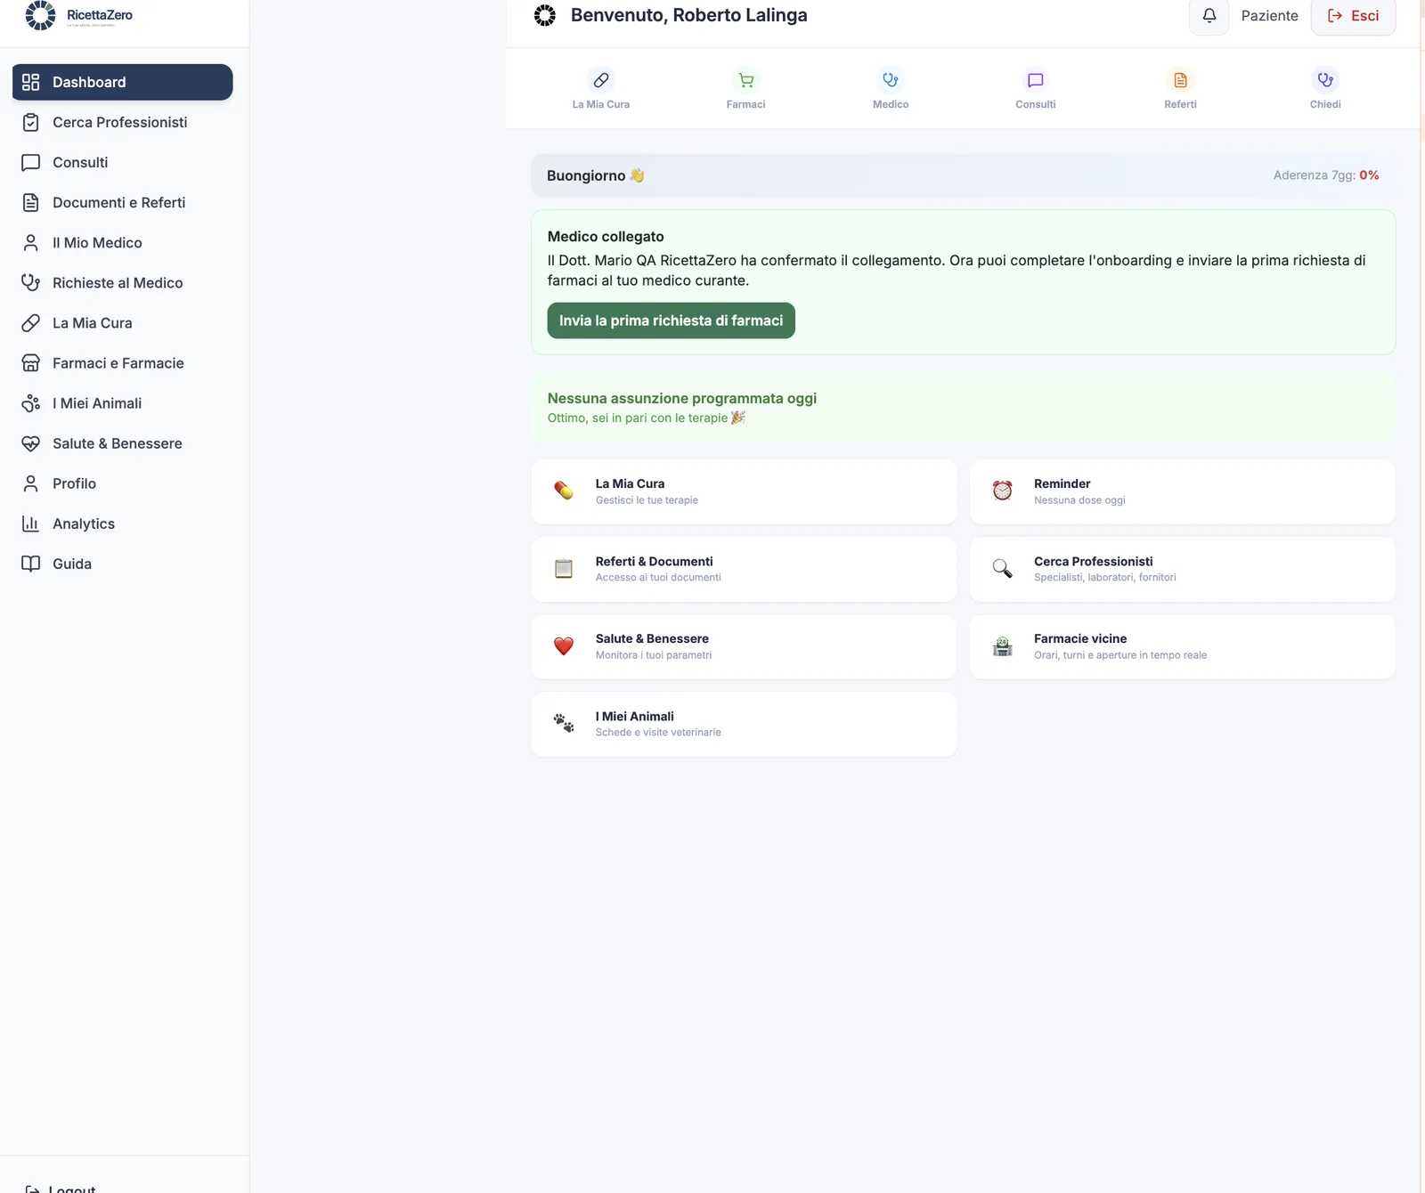This screenshot has width=1425, height=1193.
Task: Click the notification bell icon
Action: point(1209,16)
